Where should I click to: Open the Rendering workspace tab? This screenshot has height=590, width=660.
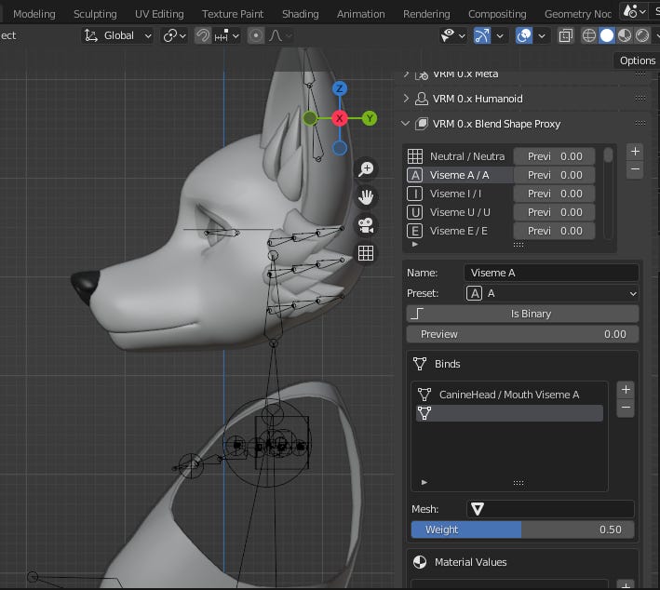426,14
